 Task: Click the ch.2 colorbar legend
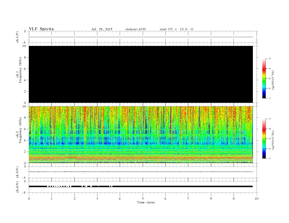pos(264,138)
